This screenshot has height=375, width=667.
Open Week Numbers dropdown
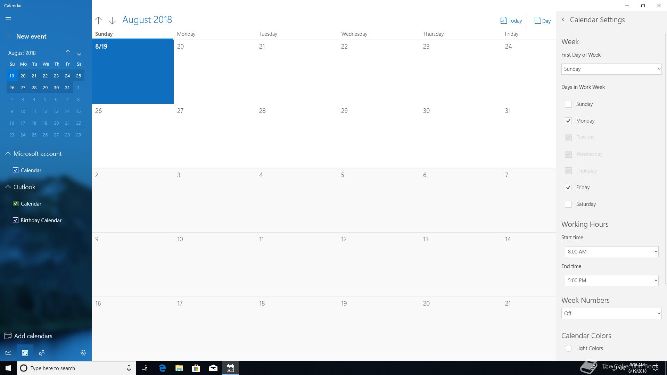(611, 314)
